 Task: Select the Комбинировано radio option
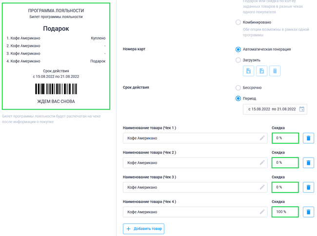point(238,22)
